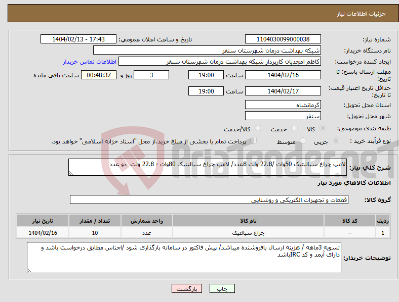Image resolution: width=399 pixels, height=302 pixels.
Task: Select the متوسط purchase type radio
Action: (x=303, y=141)
